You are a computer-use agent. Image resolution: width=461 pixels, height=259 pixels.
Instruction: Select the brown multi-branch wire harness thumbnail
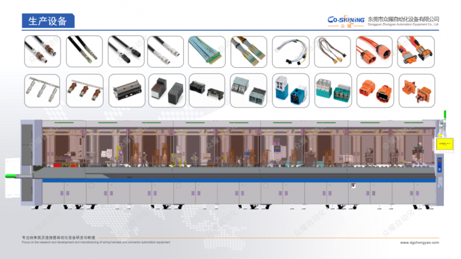coord(331,51)
